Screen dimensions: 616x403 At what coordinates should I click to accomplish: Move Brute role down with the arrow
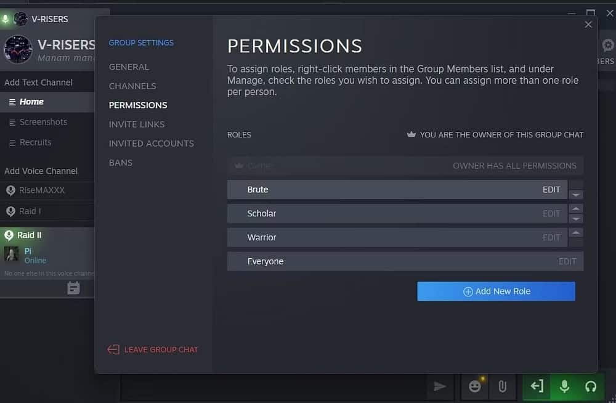click(576, 194)
